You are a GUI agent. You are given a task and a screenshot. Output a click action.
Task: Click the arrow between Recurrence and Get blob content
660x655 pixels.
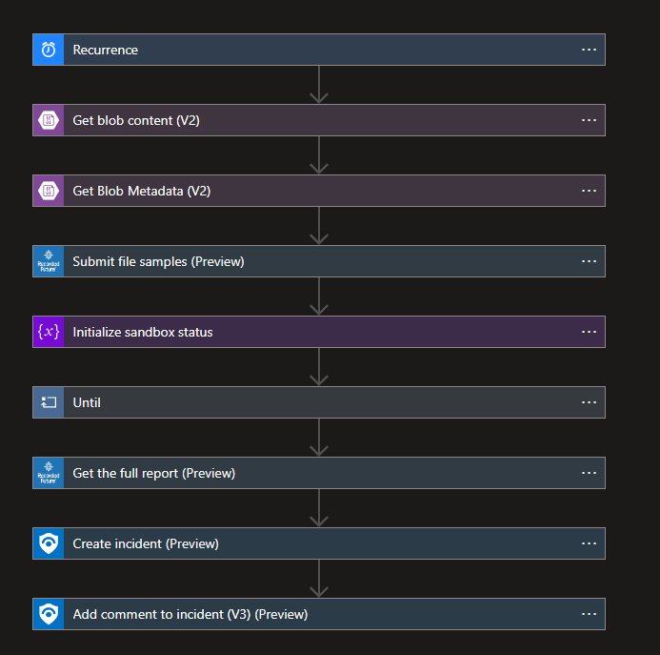click(x=319, y=85)
